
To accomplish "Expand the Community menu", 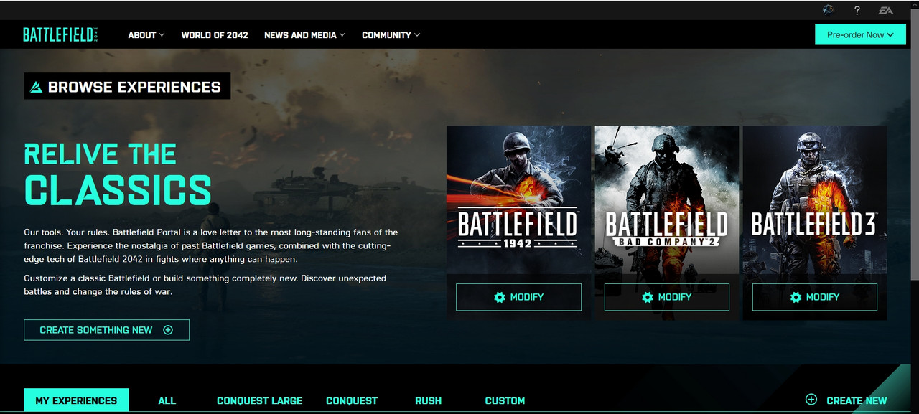I will (x=391, y=34).
